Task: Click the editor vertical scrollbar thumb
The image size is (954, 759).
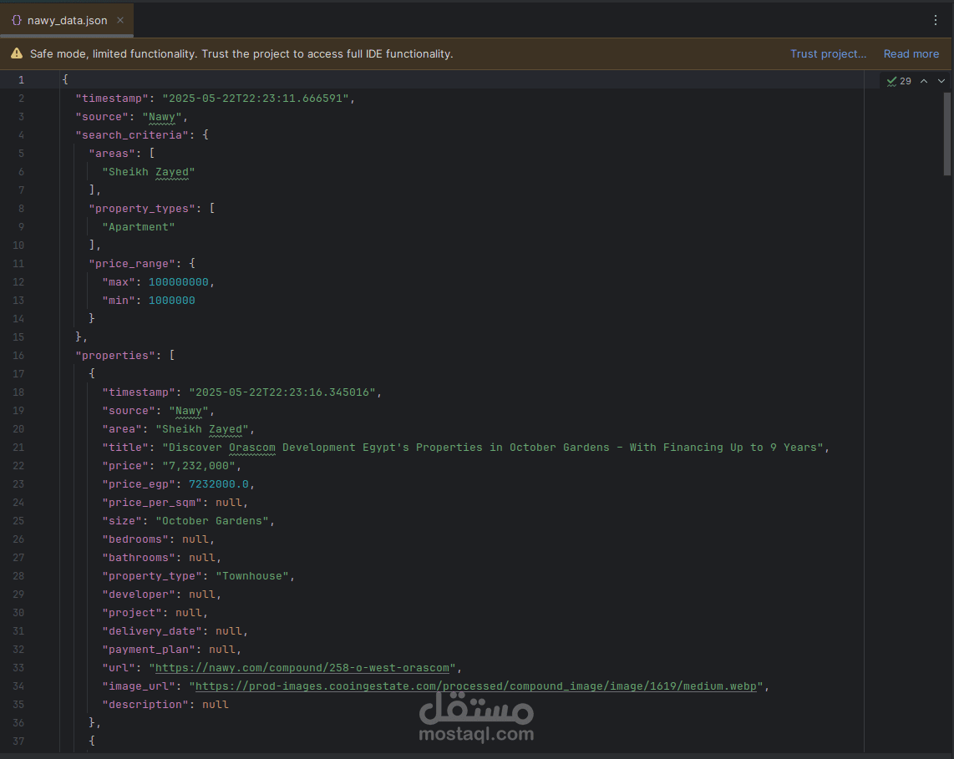Action: tap(946, 134)
